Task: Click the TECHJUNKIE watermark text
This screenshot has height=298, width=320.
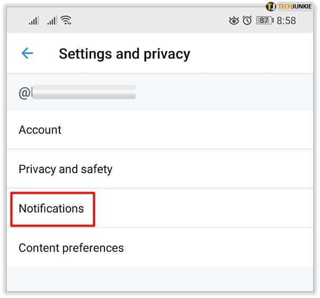Action: [x=297, y=6]
